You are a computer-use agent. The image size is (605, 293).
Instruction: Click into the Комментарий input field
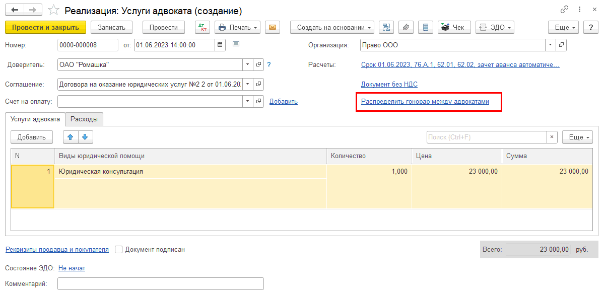tap(160, 284)
